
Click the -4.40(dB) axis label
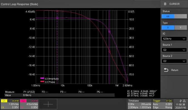[30, 12]
